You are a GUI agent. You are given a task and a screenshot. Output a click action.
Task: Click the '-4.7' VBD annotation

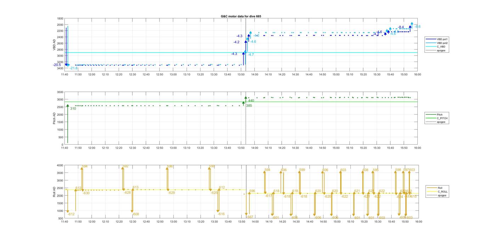pos(251,54)
